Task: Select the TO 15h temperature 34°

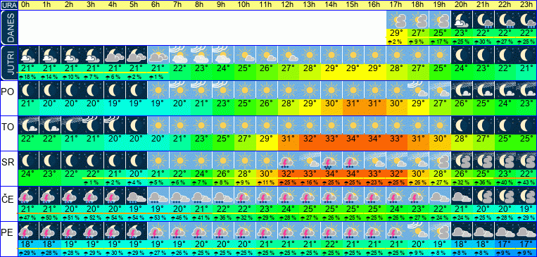Action: pos(353,139)
